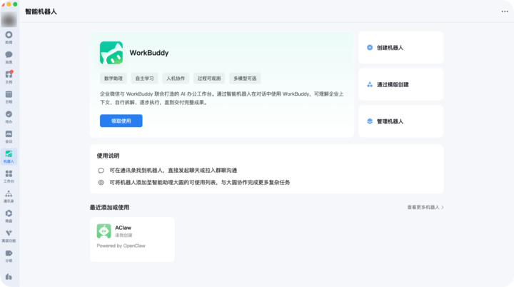Click the 领取使用 button

[x=121, y=121]
